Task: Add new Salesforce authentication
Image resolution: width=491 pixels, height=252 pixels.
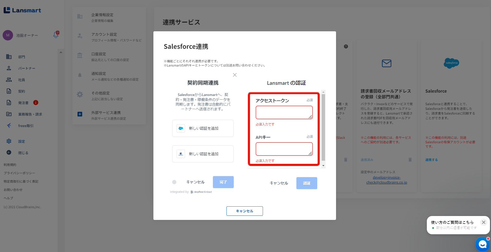Action: 203,128
